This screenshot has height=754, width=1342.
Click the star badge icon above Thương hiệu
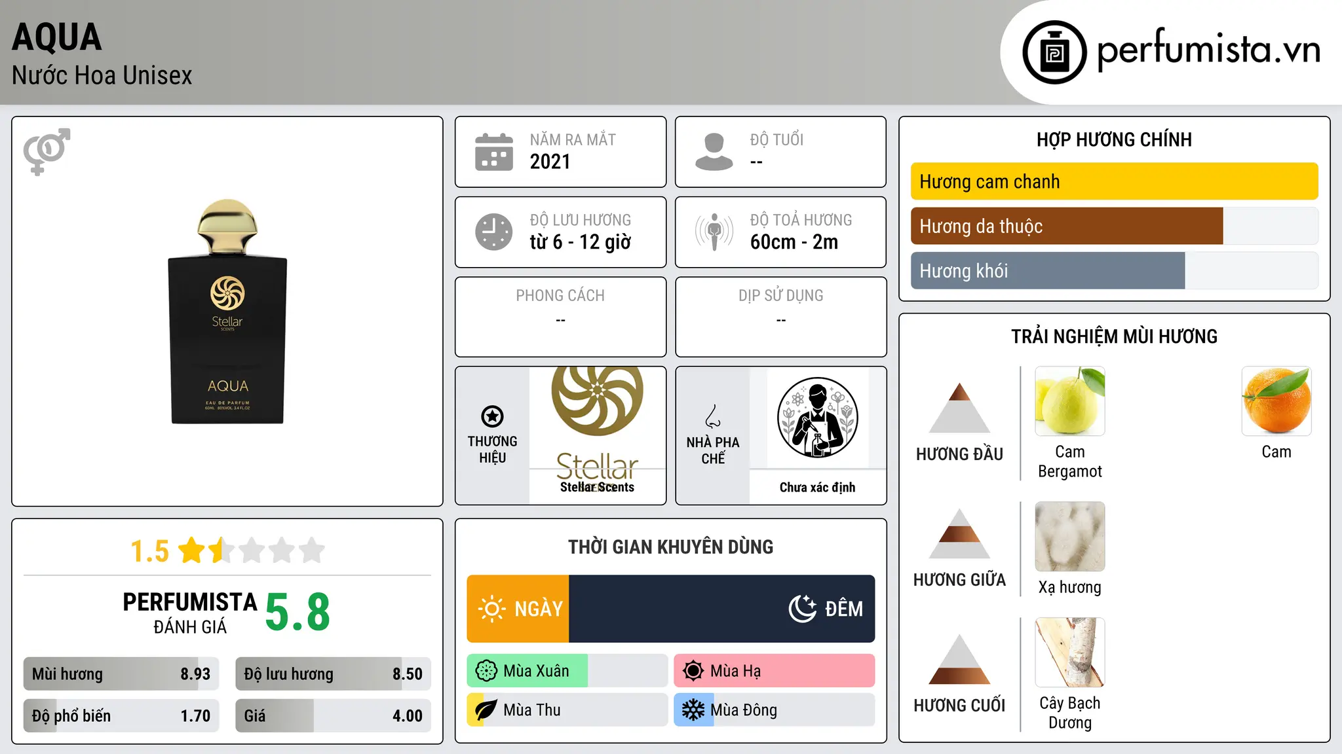492,416
